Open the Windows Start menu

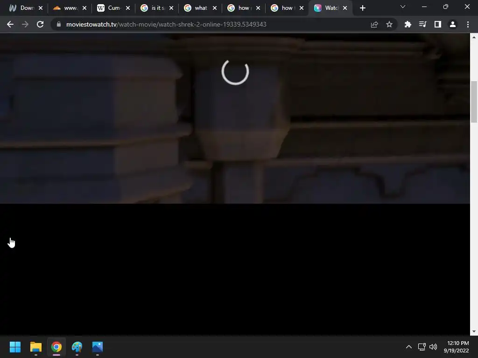click(x=15, y=347)
